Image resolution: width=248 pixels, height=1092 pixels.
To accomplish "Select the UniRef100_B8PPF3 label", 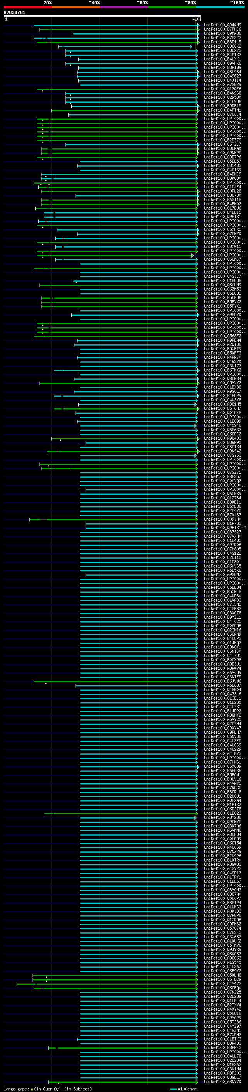I will tap(222, 1047).
